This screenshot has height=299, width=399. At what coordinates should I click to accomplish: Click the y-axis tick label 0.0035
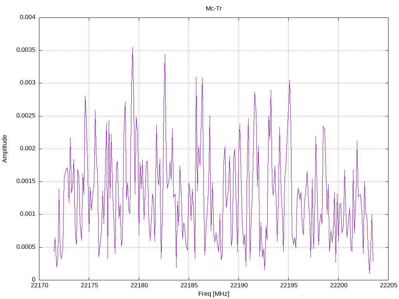[26, 50]
